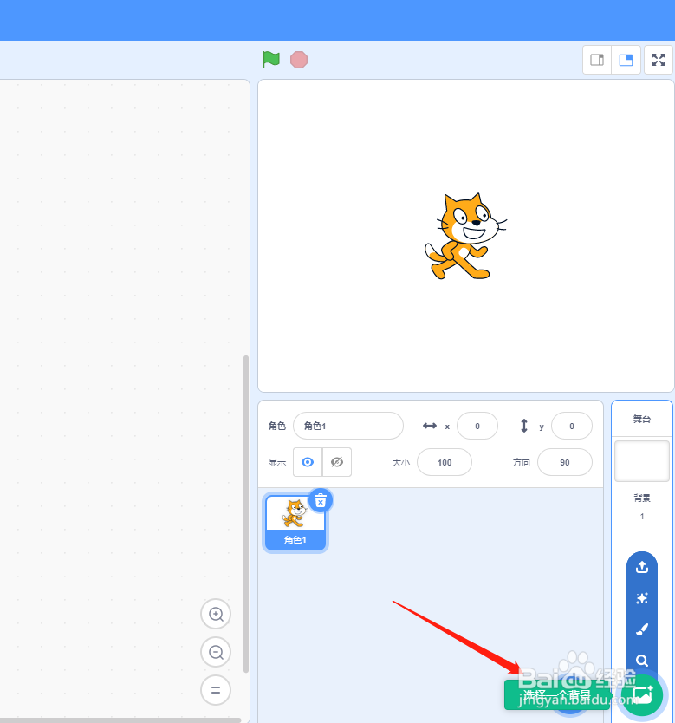
Task: Switch to the large stage layout
Action: (626, 60)
